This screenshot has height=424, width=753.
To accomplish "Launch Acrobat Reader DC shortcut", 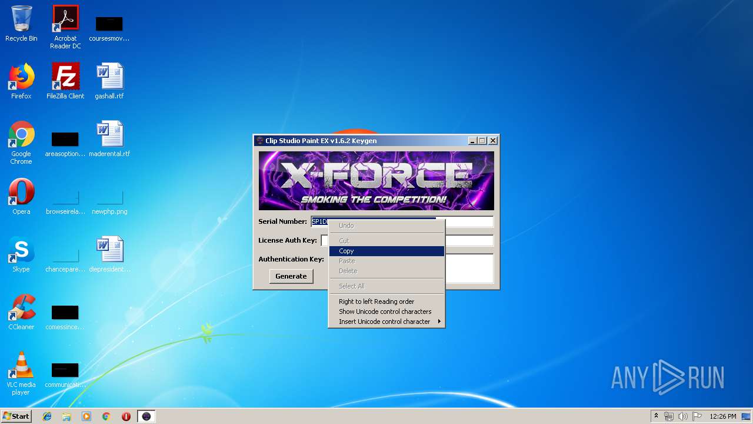I will tap(65, 27).
